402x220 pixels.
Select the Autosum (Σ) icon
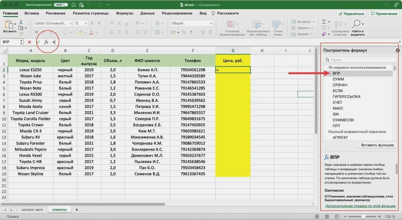324,22
